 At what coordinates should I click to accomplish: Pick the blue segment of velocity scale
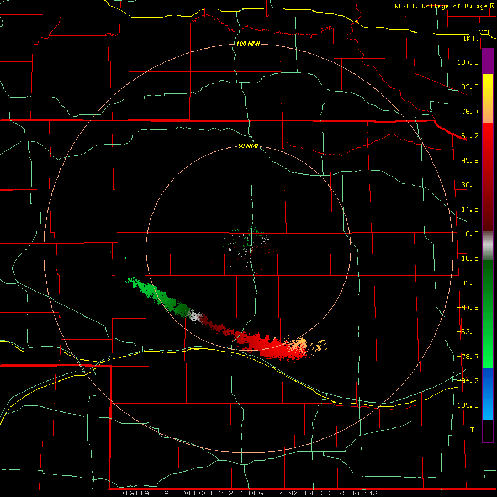(488, 394)
